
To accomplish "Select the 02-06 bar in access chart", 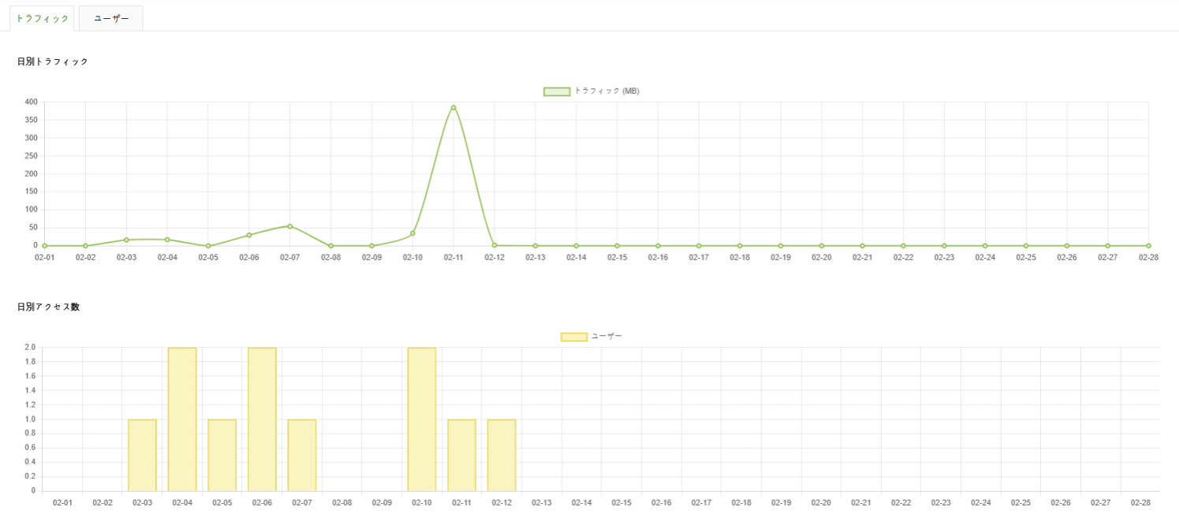I will [262, 419].
